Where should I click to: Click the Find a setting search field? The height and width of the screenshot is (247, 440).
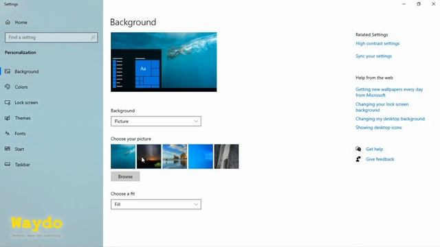(52, 37)
